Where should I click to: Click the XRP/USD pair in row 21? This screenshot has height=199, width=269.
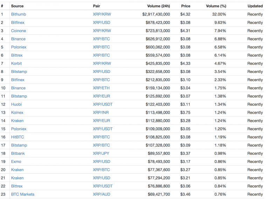tap(102, 178)
